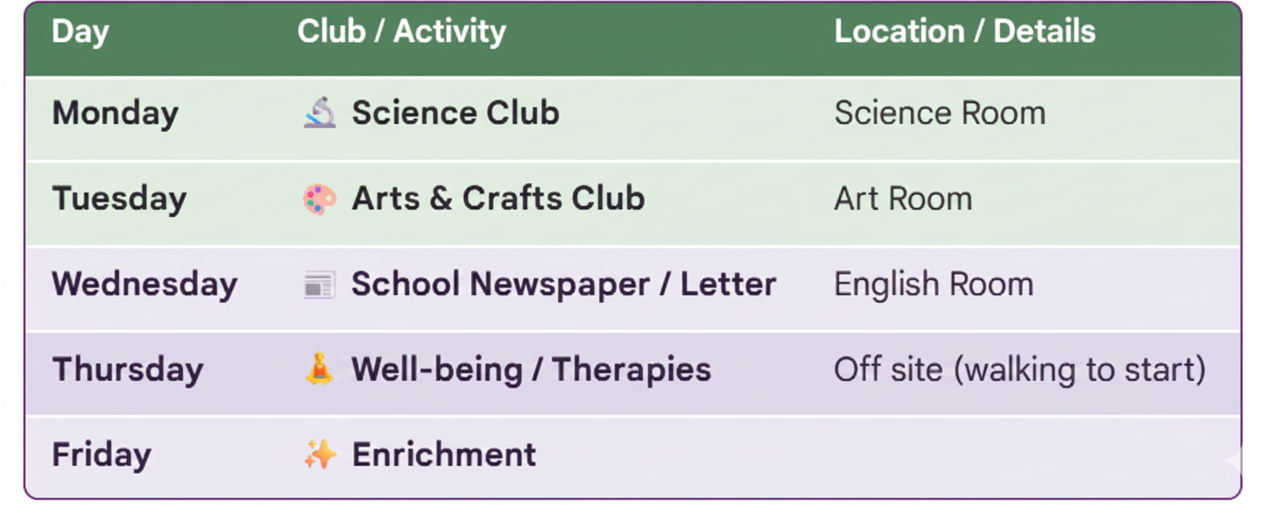The width and height of the screenshot is (1288, 505).
Task: Click the Science Club activity text
Action: (455, 114)
